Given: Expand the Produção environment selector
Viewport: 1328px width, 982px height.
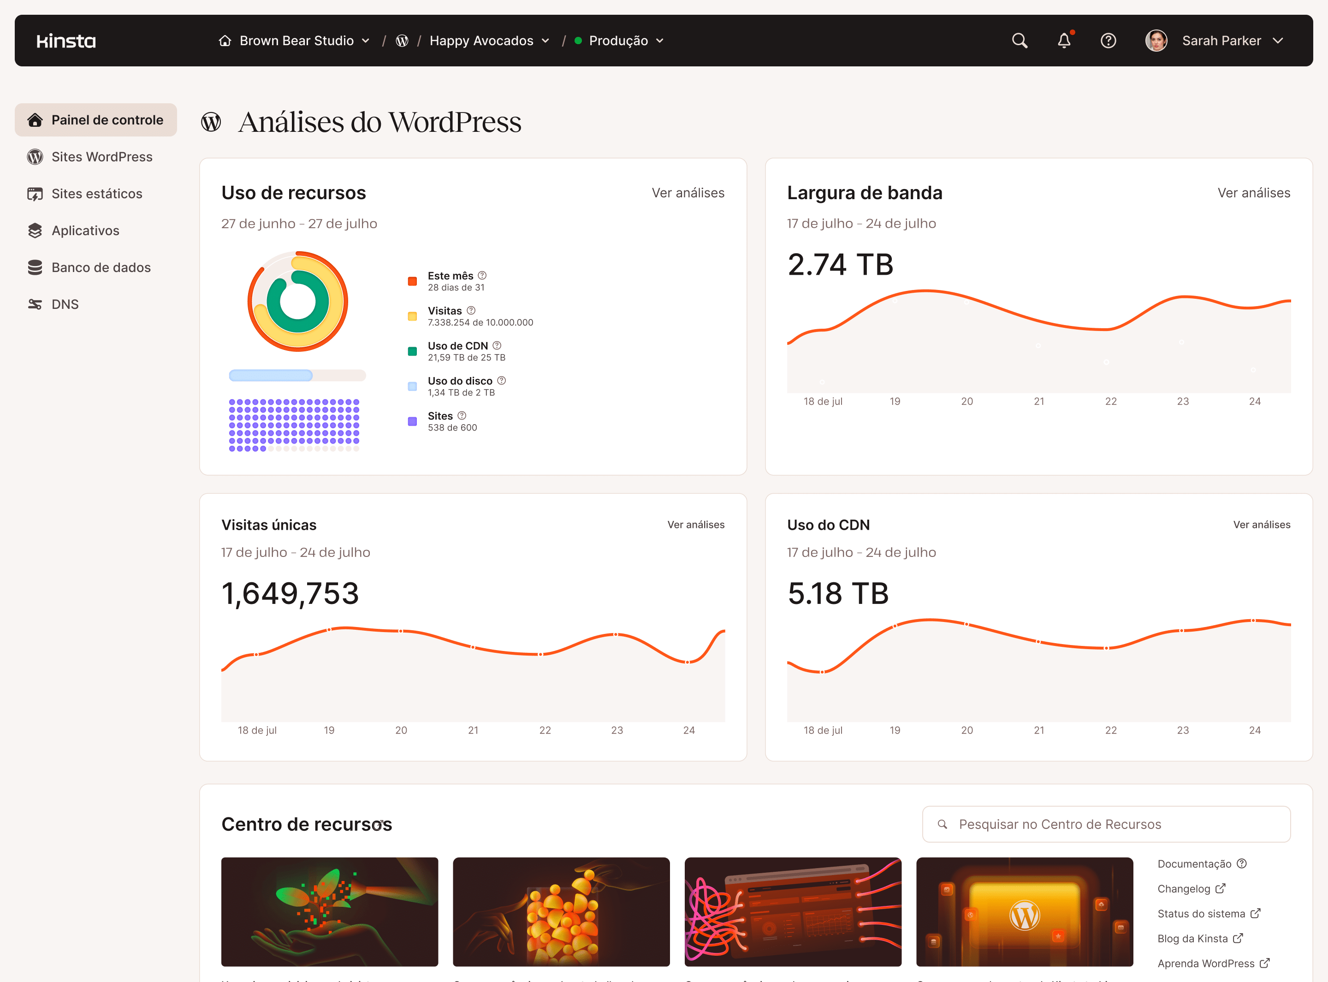Looking at the screenshot, I should (619, 41).
